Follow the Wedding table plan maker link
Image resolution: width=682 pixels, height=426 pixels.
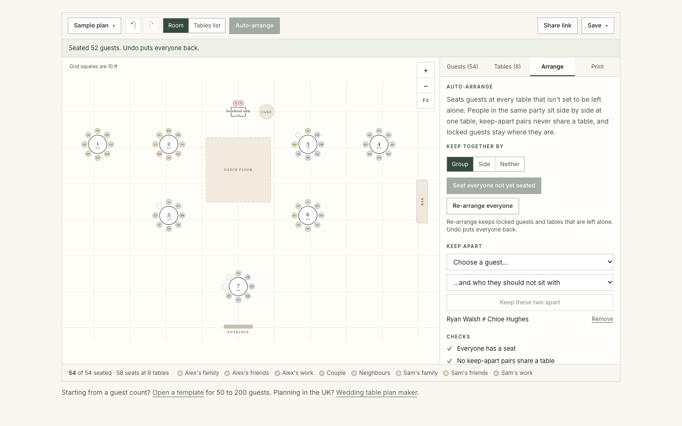coord(377,392)
